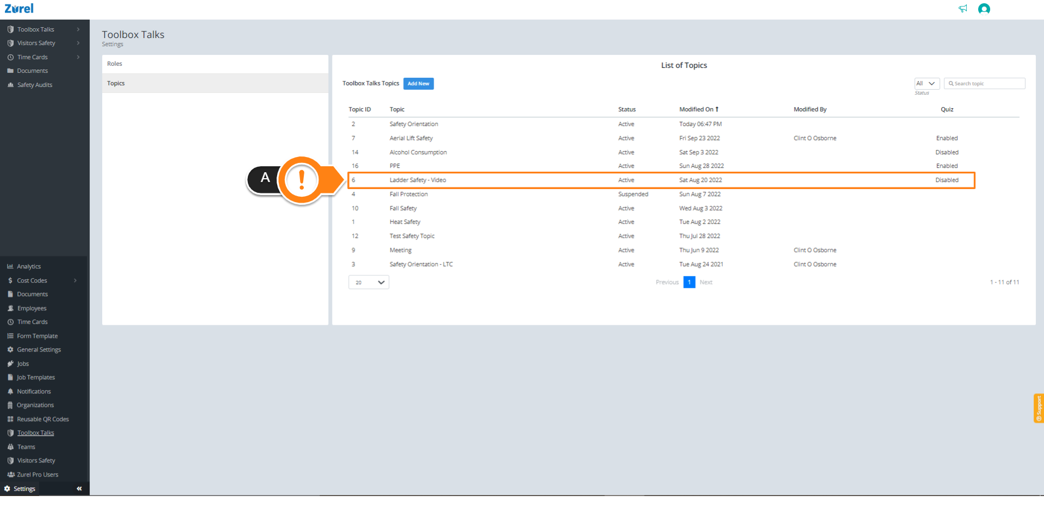Open Notifications settings
Screen dimensions: 1044x527
point(34,391)
